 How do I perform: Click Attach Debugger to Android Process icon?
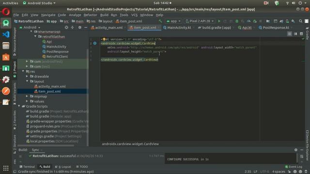click(x=255, y=21)
